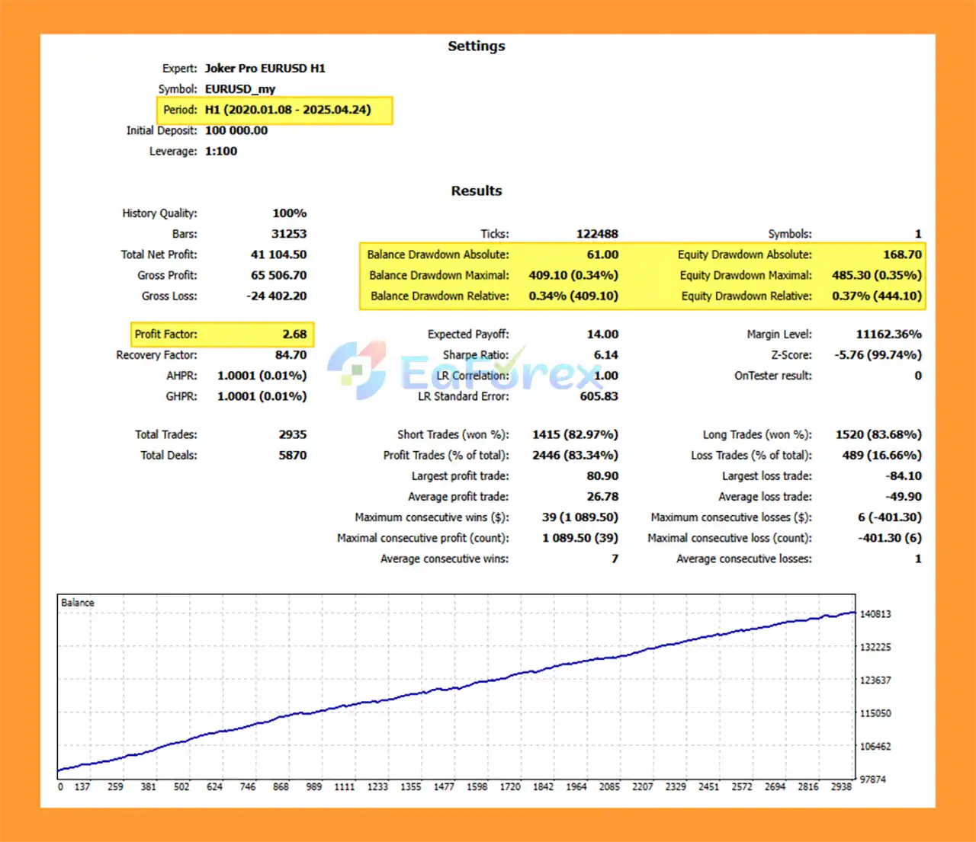Select the Sharpe Ratio value 6.14
The width and height of the screenshot is (976, 842).
tap(605, 355)
